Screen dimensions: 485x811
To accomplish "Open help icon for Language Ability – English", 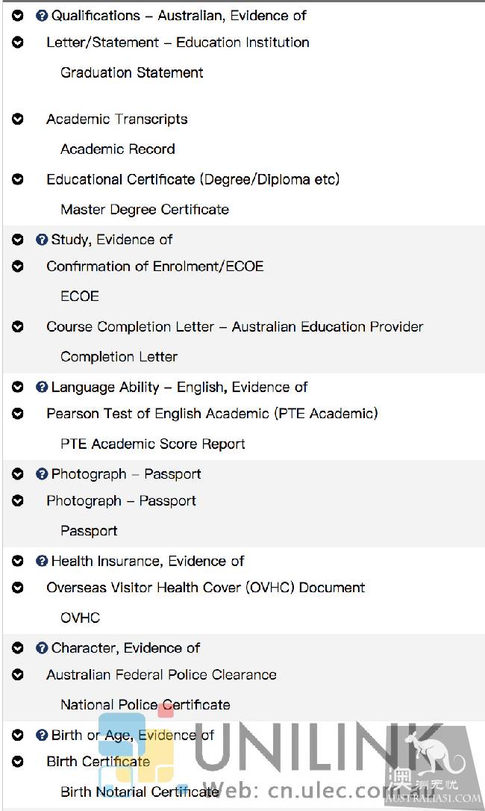I will [42, 388].
